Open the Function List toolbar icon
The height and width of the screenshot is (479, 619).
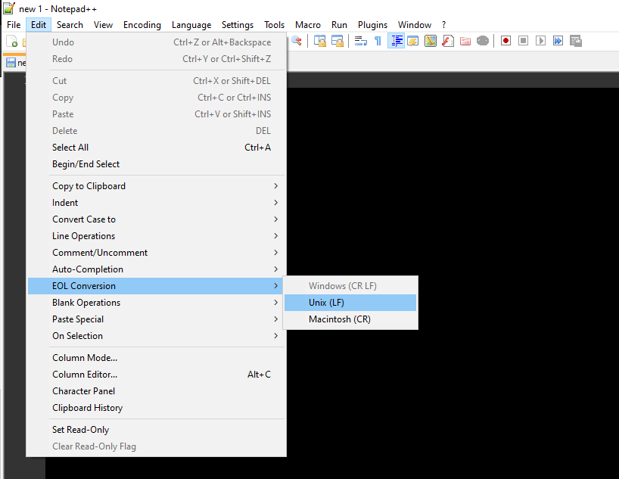[x=448, y=42]
